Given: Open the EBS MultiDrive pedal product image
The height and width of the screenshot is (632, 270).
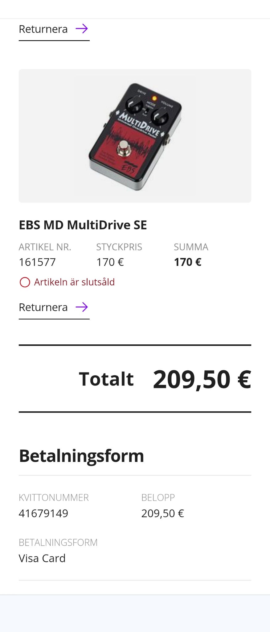Looking at the screenshot, I should click(x=135, y=136).
